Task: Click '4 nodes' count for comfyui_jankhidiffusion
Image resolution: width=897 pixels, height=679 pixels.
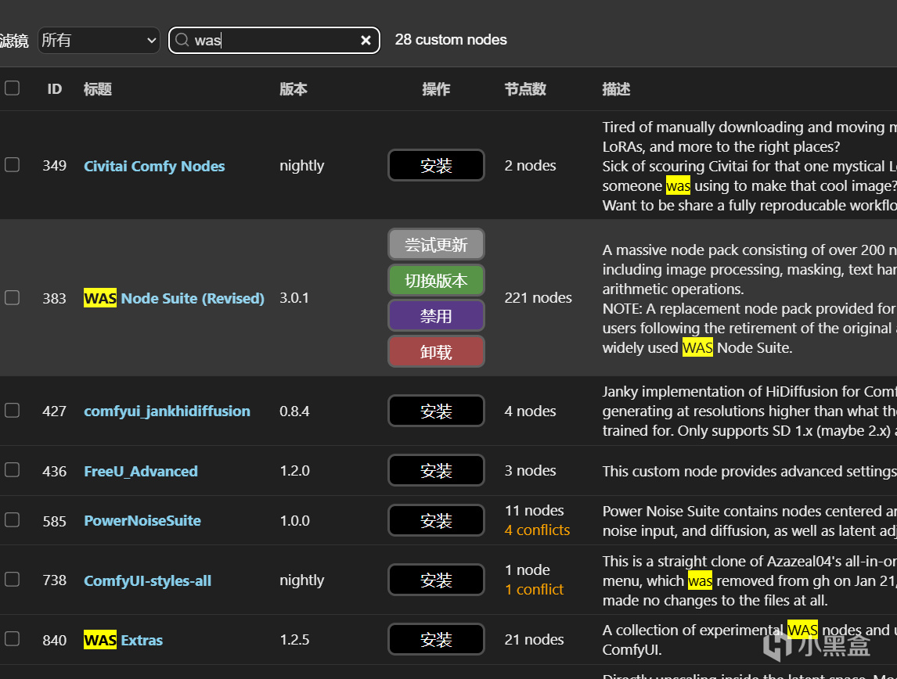Action: click(x=530, y=411)
